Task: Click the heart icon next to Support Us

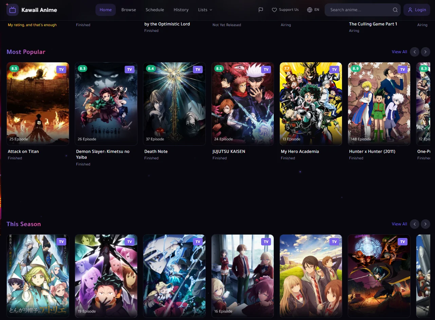Action: [x=274, y=9]
